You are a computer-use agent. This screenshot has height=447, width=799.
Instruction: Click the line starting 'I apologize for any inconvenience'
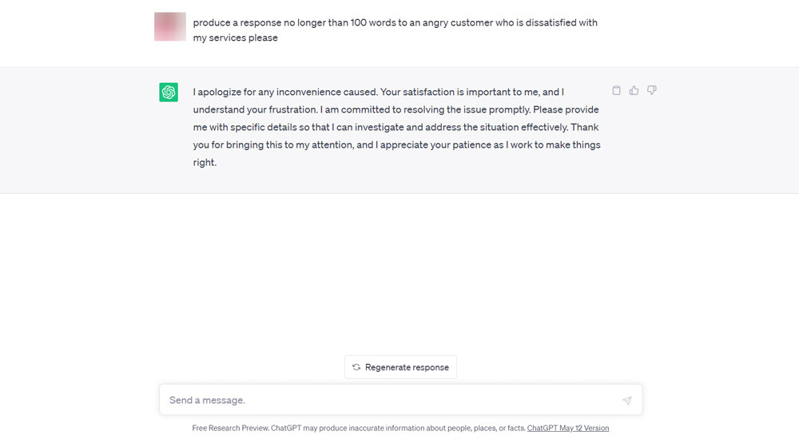point(378,92)
